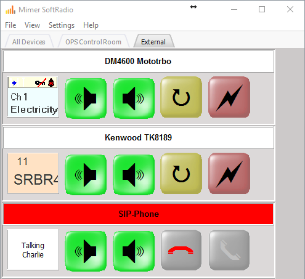Click replay button on DM4600 Mototrbo
This screenshot has width=305, height=279.
181,97
